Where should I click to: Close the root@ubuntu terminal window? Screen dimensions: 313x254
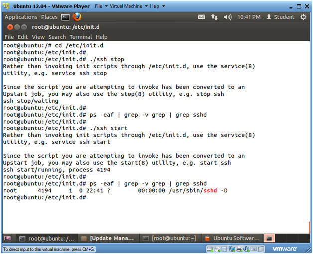click(x=10, y=27)
